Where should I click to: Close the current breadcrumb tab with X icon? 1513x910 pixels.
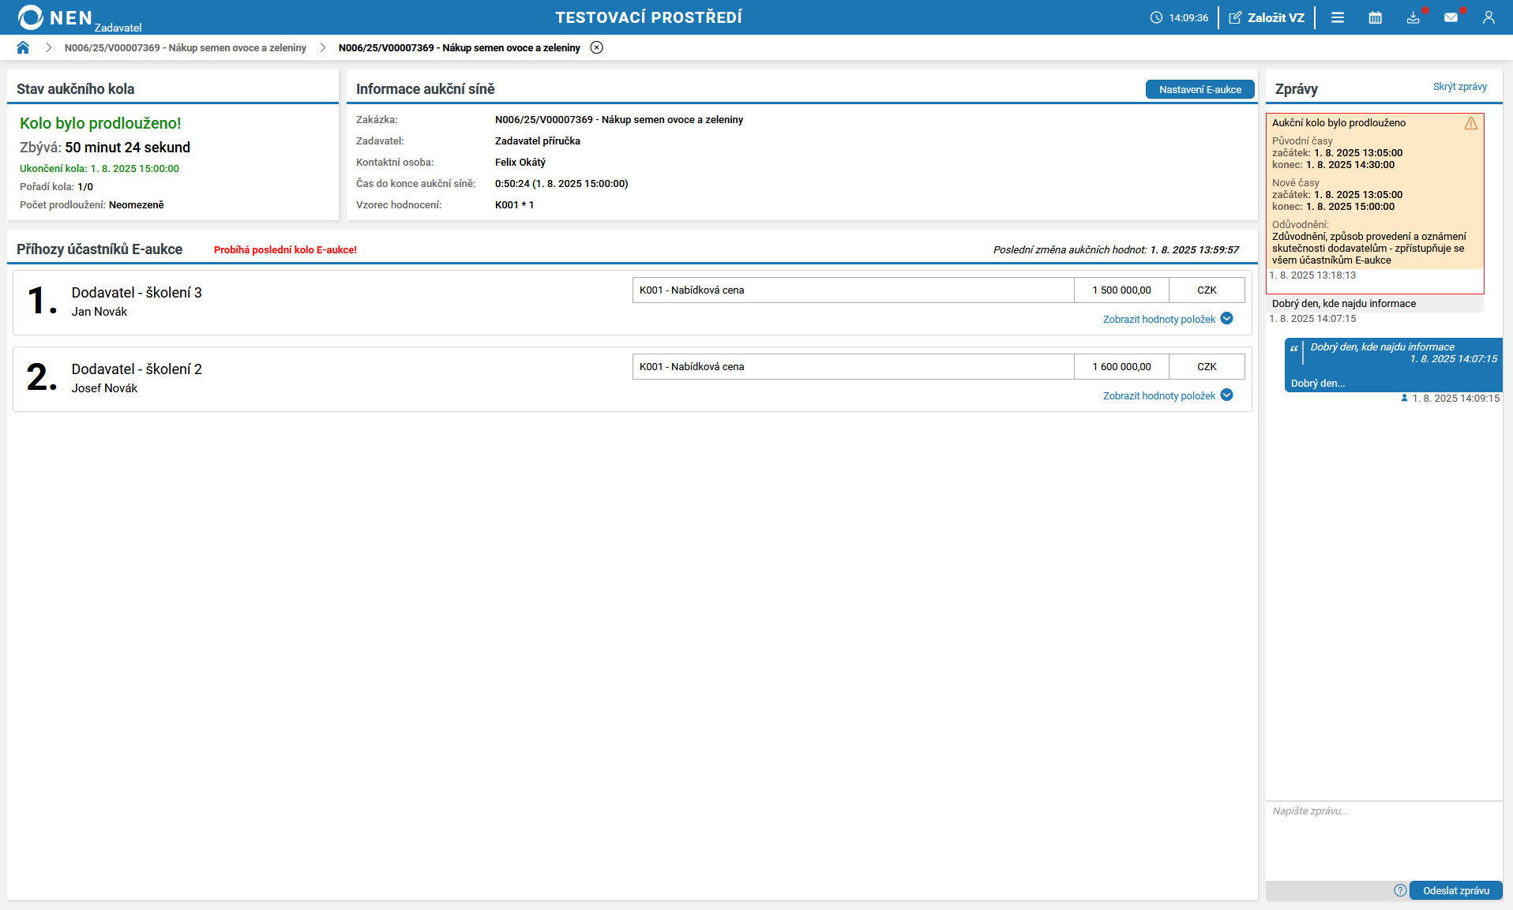click(x=597, y=47)
